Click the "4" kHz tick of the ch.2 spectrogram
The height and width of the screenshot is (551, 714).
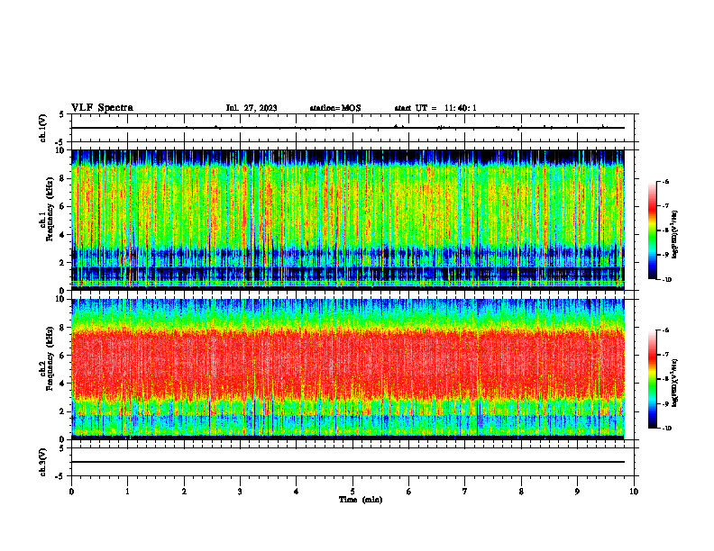pyautogui.click(x=63, y=384)
